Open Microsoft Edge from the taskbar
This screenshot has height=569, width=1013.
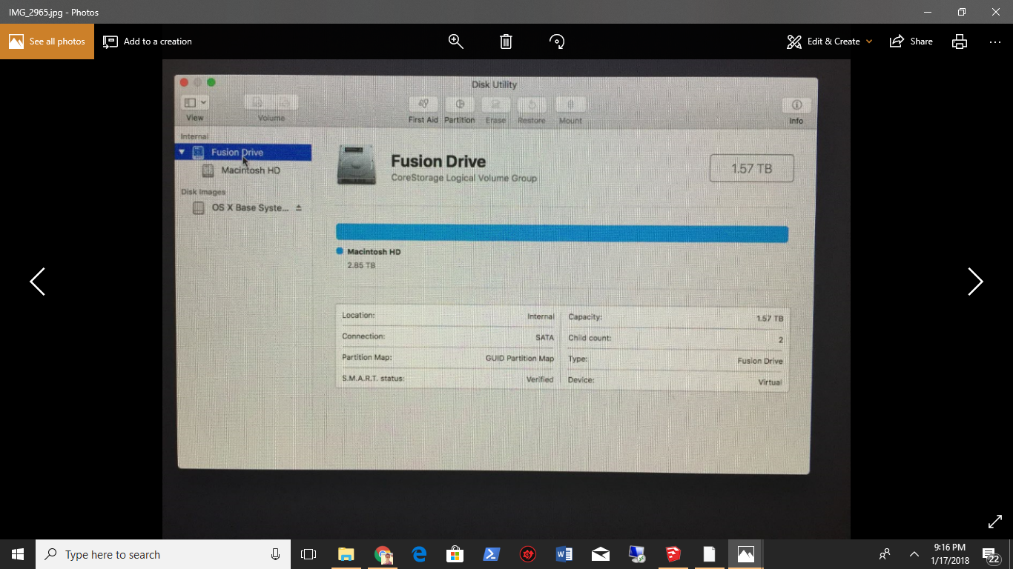(419, 554)
